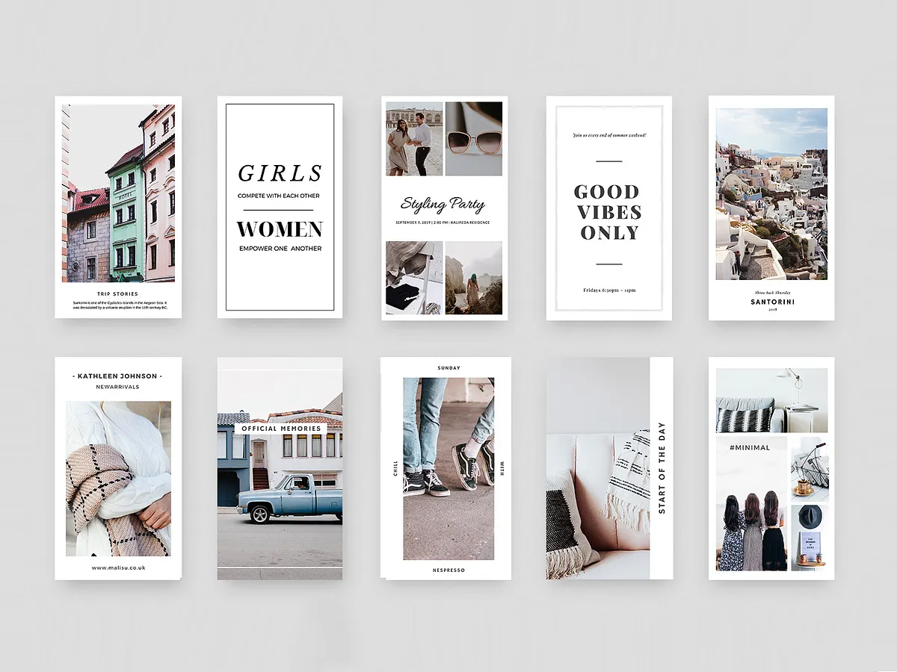Click the Styling Party script title
This screenshot has height=672, width=897.
443,204
